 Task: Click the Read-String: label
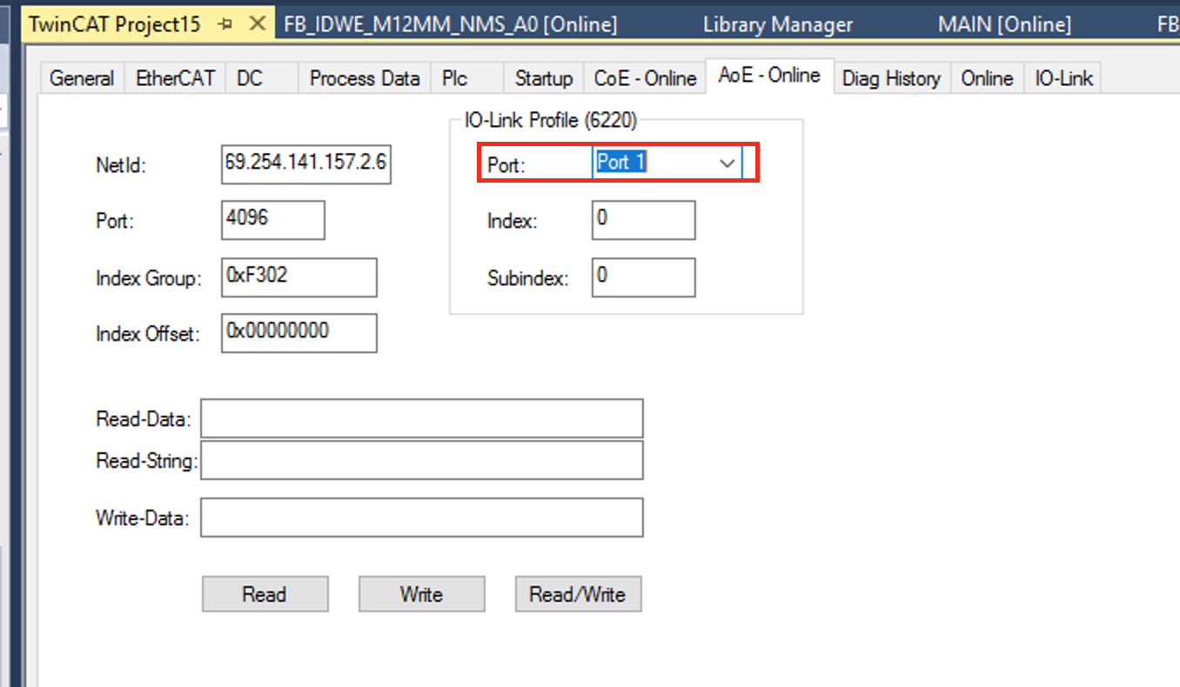147,461
